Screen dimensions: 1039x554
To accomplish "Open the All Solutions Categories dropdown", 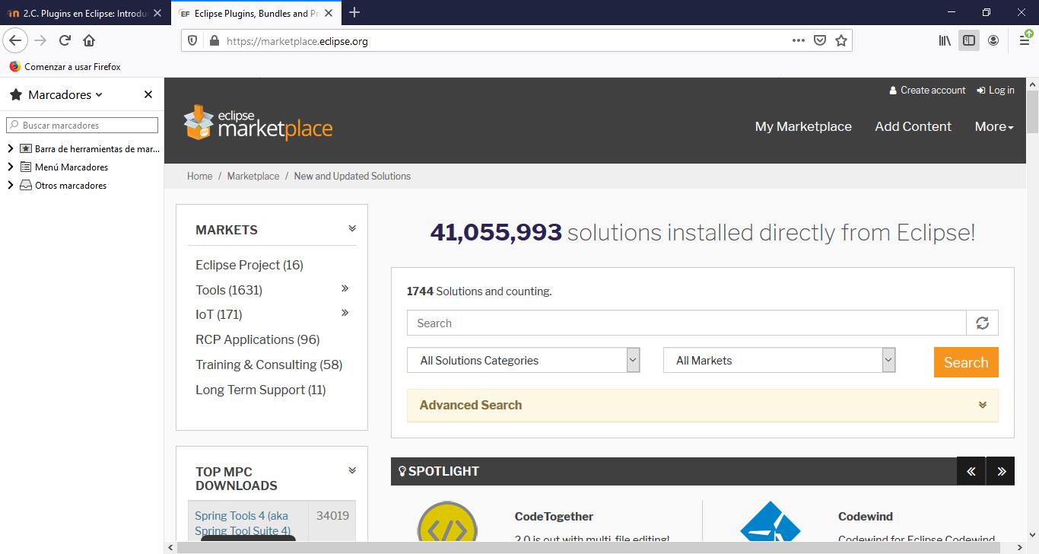I will (524, 360).
